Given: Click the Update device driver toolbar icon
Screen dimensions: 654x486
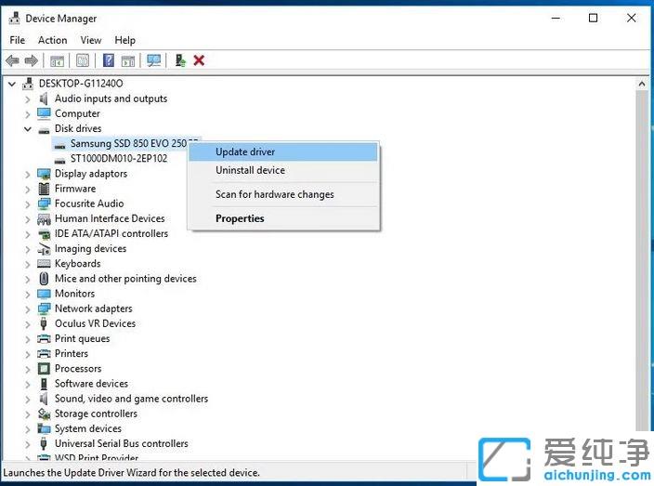Looking at the screenshot, I should coord(180,60).
